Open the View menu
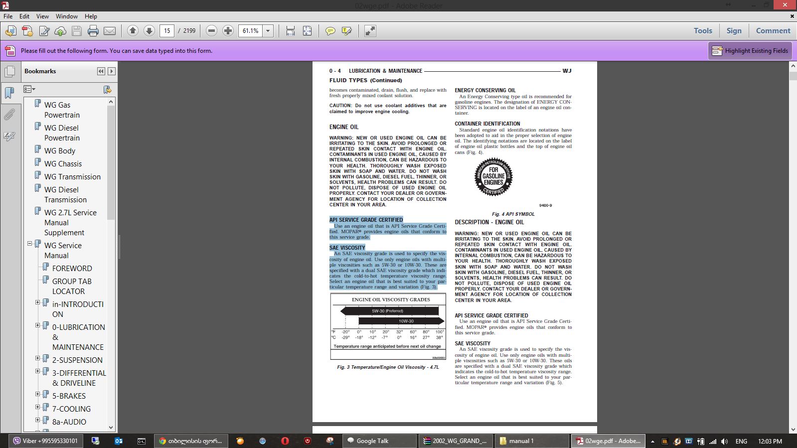Screen dimensions: 797x448 42,16
